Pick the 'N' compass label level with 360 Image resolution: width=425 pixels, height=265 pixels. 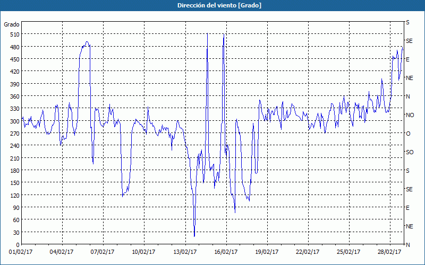407,96
